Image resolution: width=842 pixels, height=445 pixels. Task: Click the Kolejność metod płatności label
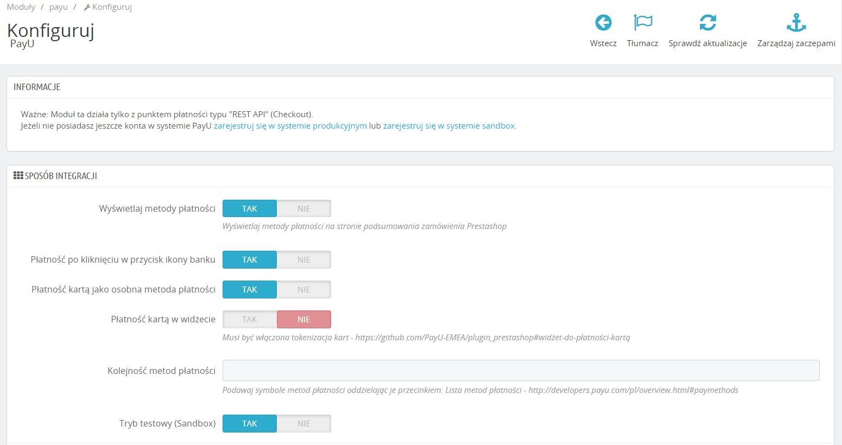161,371
